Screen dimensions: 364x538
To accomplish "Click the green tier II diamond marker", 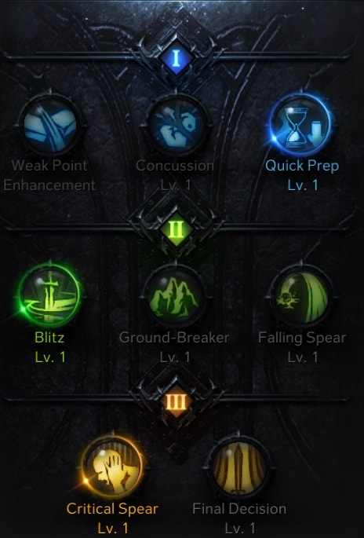I will pos(177,229).
